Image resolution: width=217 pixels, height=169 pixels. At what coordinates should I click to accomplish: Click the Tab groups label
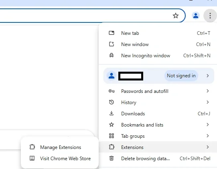pos(133,136)
